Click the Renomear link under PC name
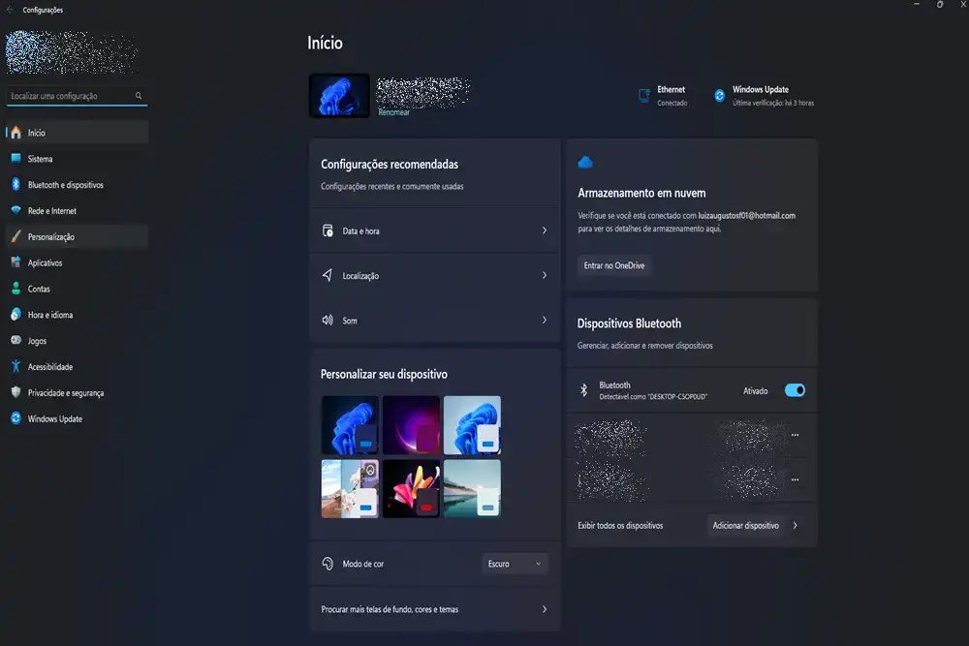This screenshot has height=646, width=969. [393, 112]
